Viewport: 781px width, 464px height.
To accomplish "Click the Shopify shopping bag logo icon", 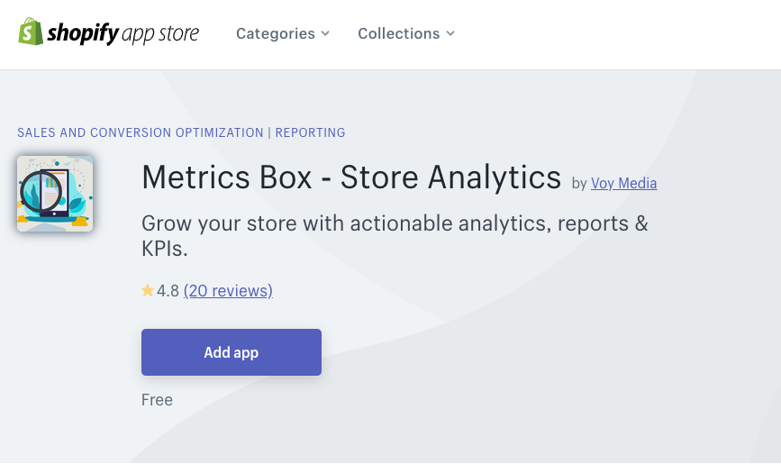I will [31, 32].
